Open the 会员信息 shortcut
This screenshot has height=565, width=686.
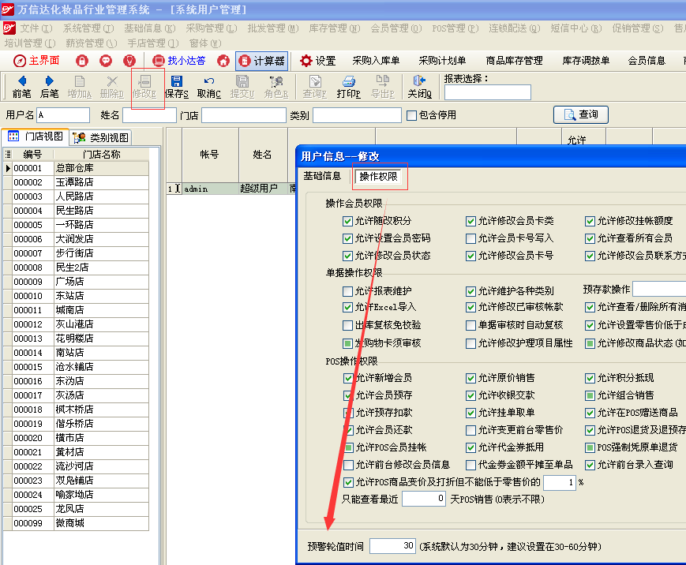tap(647, 61)
